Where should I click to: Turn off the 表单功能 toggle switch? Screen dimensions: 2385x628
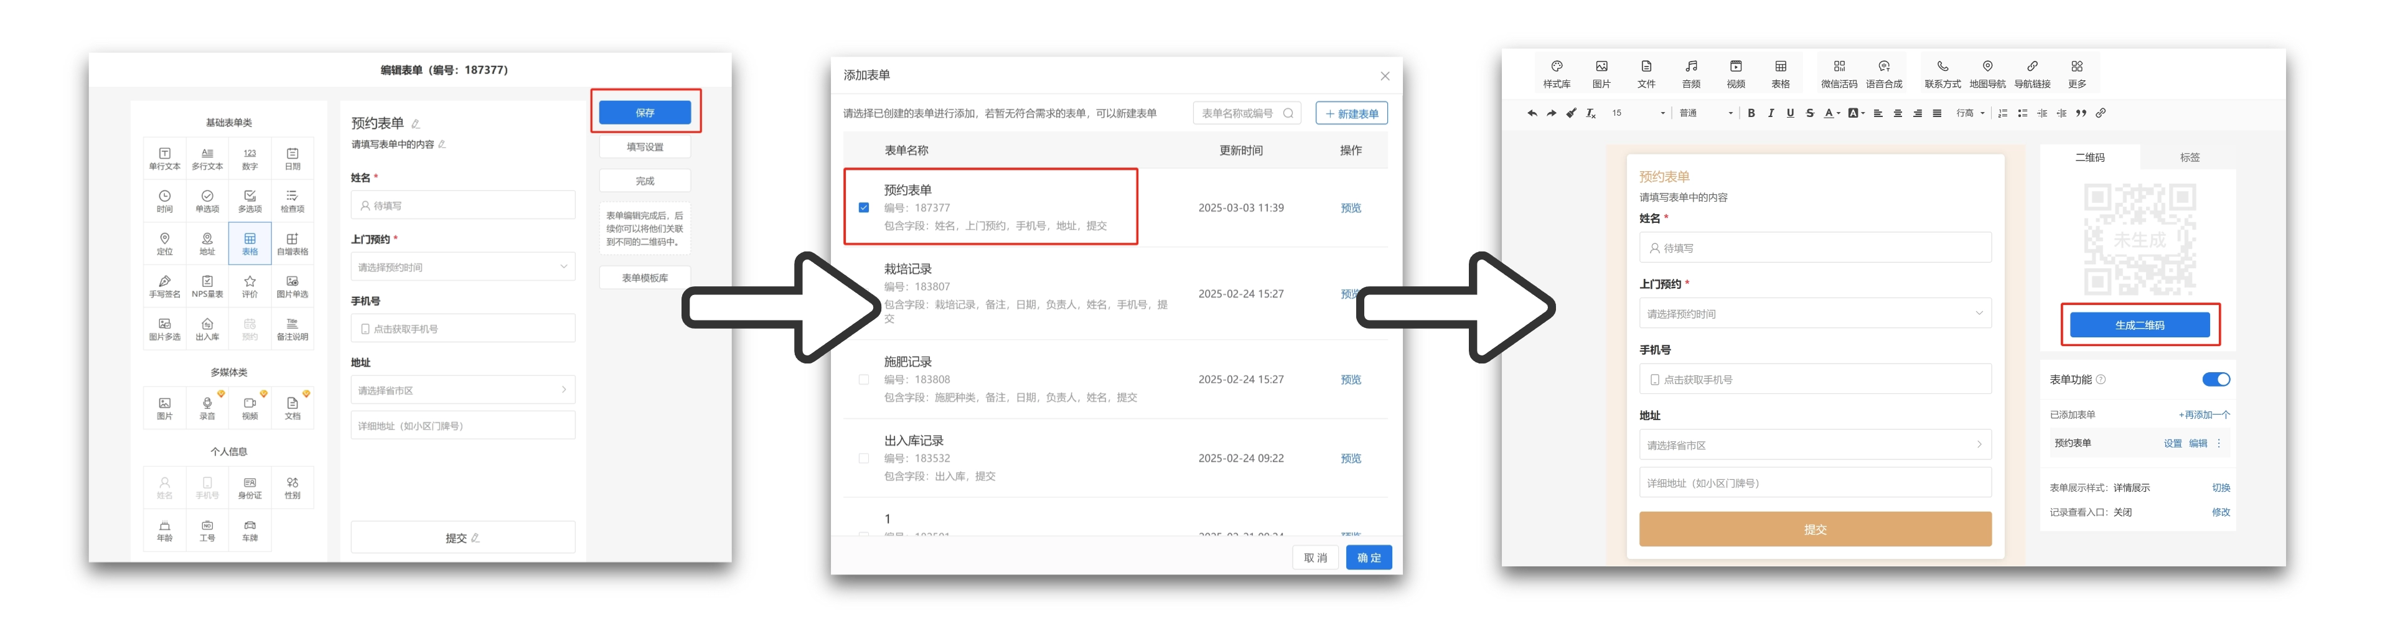[2214, 380]
